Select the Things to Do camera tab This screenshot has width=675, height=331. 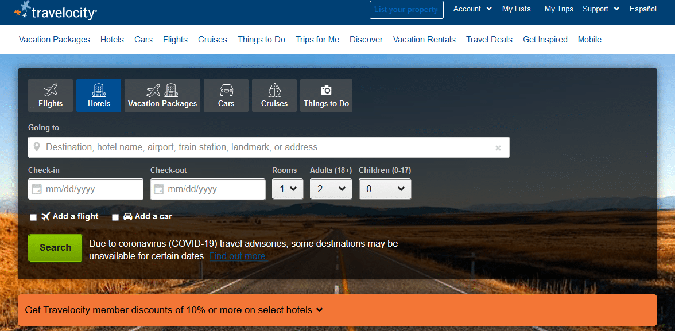click(x=326, y=96)
